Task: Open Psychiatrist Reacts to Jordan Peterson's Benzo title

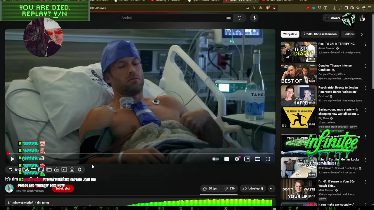Action: click(x=338, y=90)
